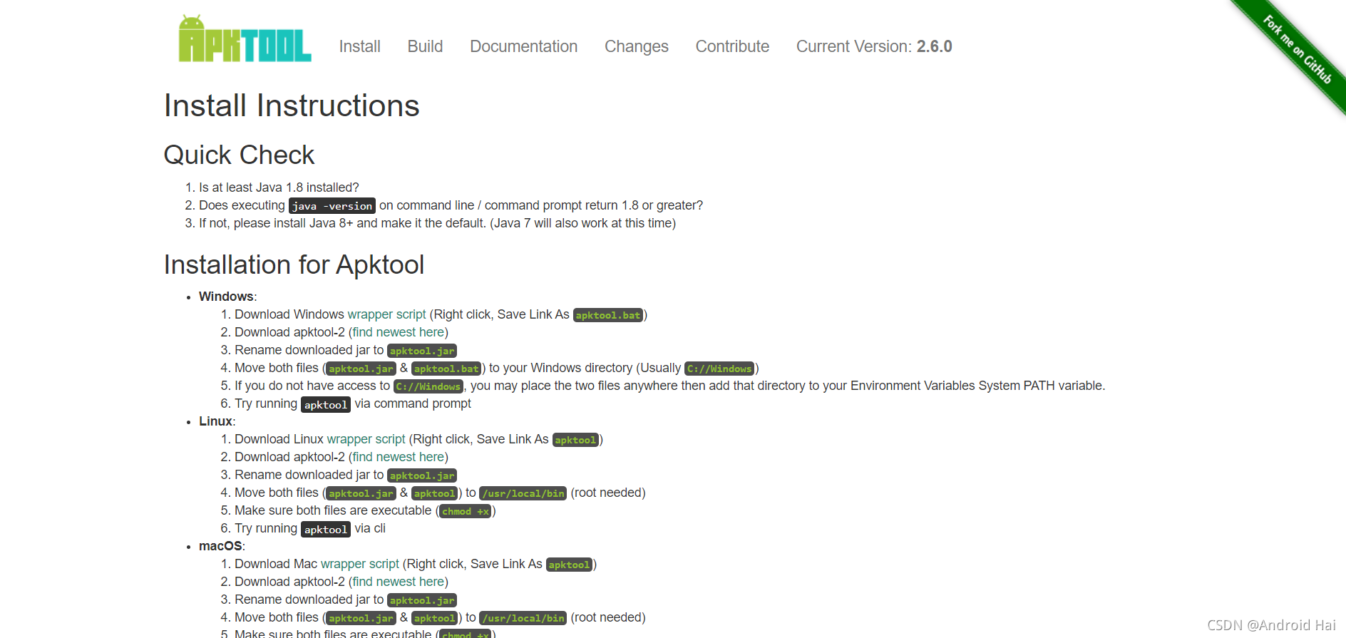Open macOS 'find newest here' link
The height and width of the screenshot is (638, 1346).
[399, 582]
